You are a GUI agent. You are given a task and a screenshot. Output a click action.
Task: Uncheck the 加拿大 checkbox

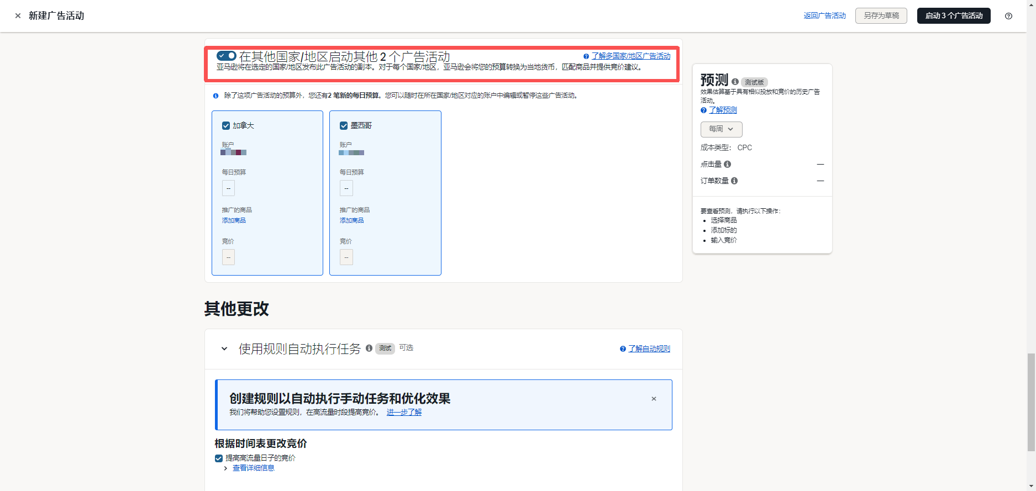pos(226,126)
